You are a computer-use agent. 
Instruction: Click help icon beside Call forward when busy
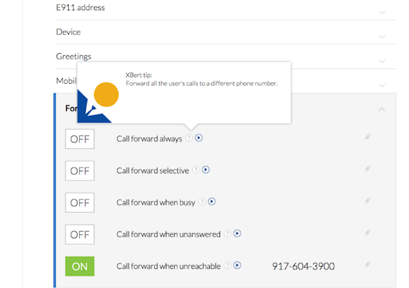pos(202,202)
